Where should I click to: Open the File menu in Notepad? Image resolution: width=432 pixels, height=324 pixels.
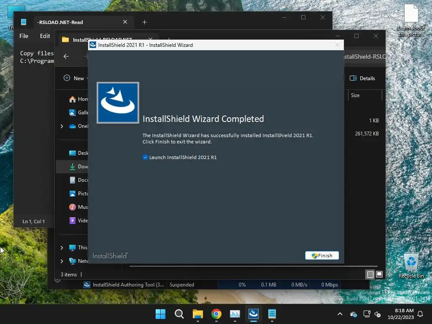[24, 36]
